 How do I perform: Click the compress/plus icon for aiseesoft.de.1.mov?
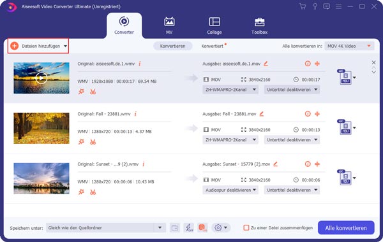317,64
